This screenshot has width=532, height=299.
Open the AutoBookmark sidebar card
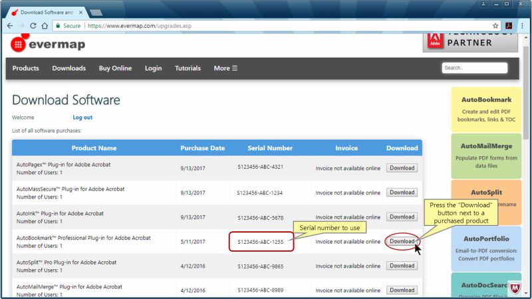[x=486, y=110]
